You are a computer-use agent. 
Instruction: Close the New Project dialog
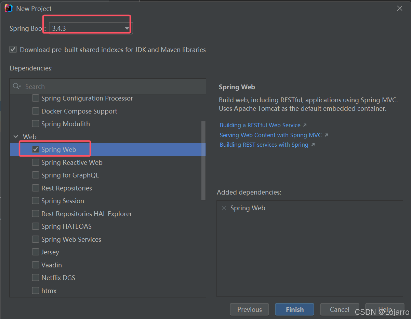(399, 9)
